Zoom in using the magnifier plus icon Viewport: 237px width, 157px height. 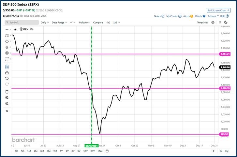(x=7, y=98)
